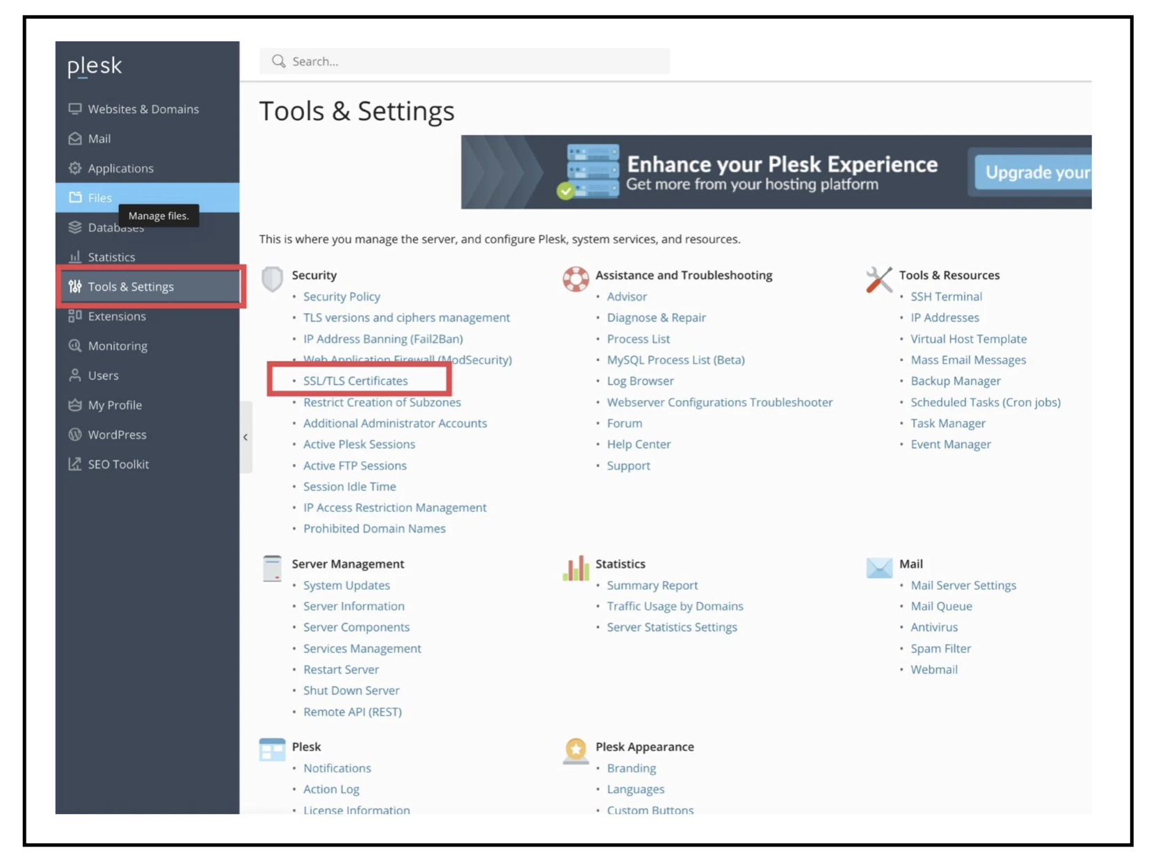Screen dimensions: 1156x864
Task: Open the Notifications link
Action: pos(337,768)
